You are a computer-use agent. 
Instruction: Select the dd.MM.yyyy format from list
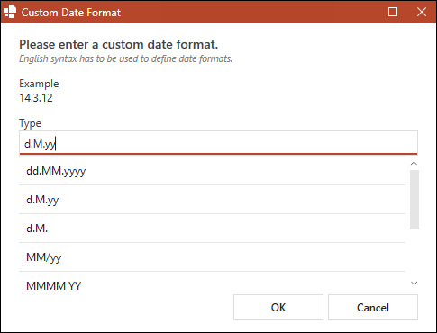point(212,171)
